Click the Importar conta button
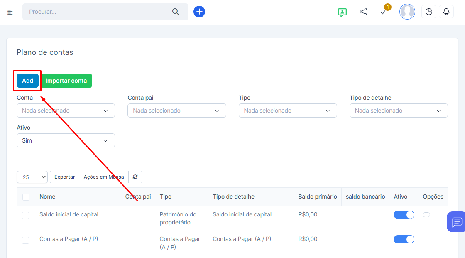Viewport: 465px width, 258px height. click(x=66, y=81)
